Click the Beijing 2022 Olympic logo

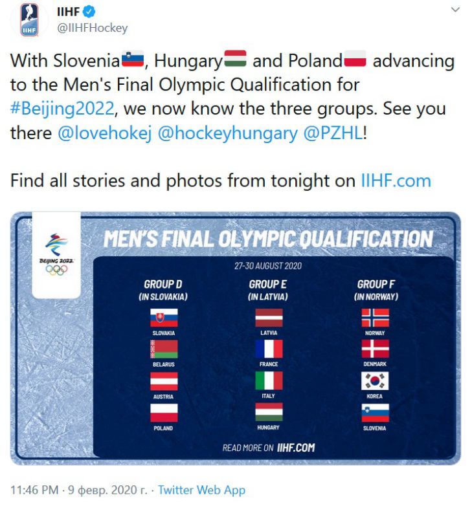coord(56,254)
